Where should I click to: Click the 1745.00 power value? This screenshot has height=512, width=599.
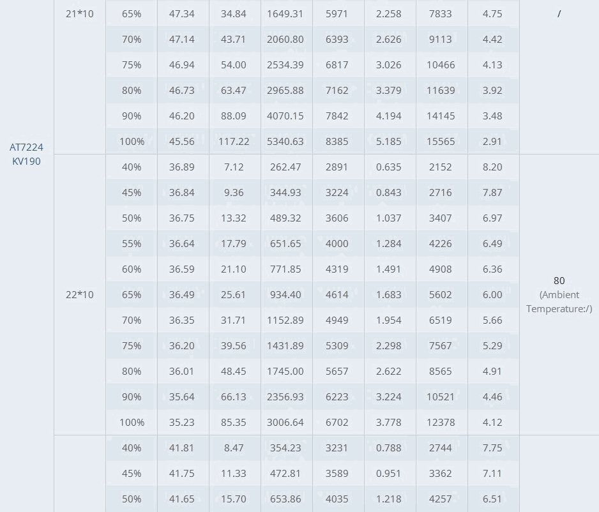click(x=285, y=372)
